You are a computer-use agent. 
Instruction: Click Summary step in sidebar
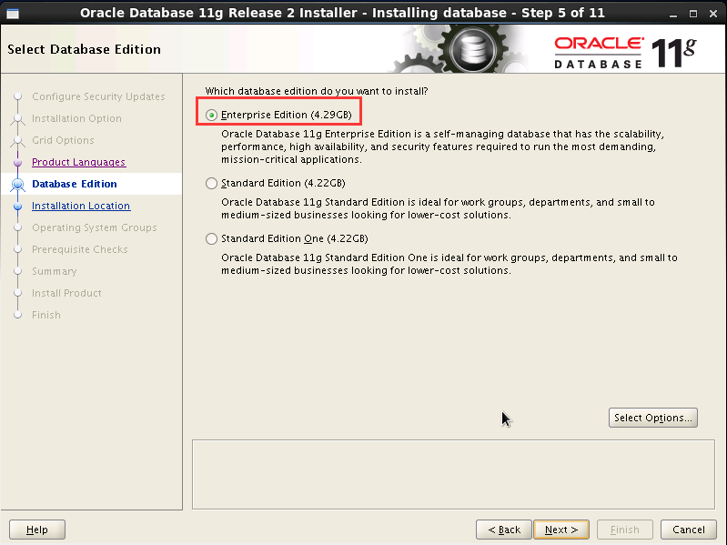pyautogui.click(x=55, y=271)
